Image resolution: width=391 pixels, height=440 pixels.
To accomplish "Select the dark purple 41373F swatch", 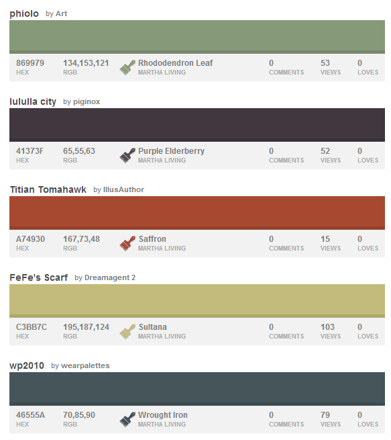I will 197,125.
